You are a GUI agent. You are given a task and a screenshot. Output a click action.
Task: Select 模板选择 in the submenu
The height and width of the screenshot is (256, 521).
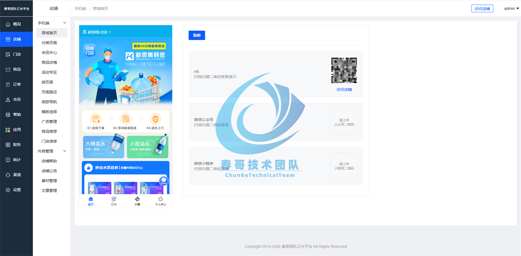[x=49, y=112]
